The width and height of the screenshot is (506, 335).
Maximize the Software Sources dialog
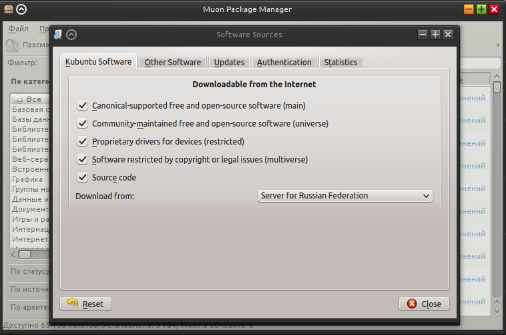pyautogui.click(x=435, y=35)
